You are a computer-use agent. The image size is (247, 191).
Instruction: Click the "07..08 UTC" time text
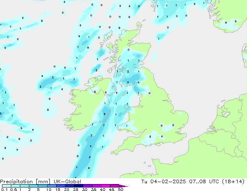tap(204, 182)
